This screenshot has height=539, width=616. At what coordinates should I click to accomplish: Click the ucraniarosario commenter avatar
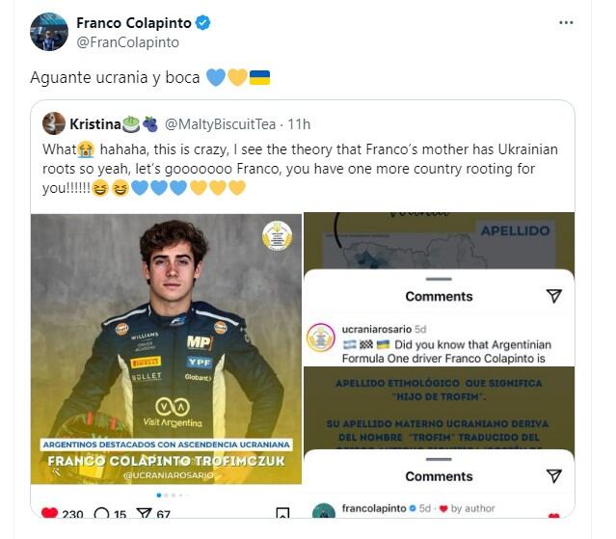pyautogui.click(x=321, y=337)
